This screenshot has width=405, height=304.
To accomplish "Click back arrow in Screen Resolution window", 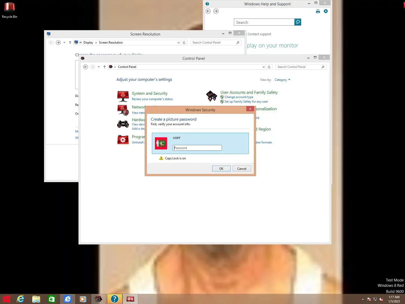I will point(51,43).
